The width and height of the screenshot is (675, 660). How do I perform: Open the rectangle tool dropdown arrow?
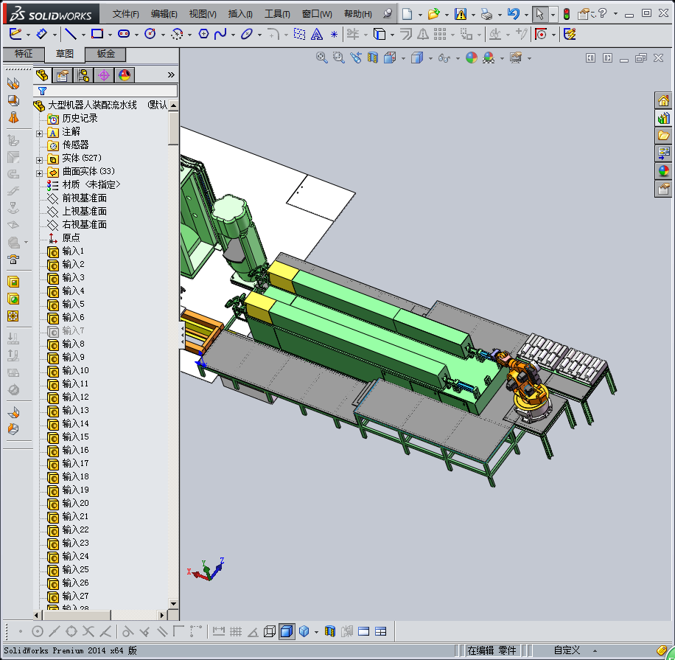(110, 35)
